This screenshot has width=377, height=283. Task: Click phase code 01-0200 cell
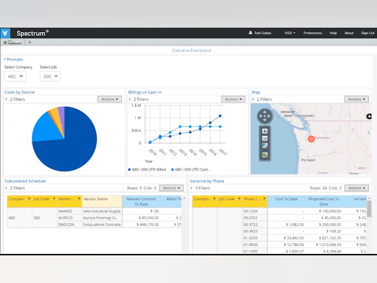click(254, 238)
